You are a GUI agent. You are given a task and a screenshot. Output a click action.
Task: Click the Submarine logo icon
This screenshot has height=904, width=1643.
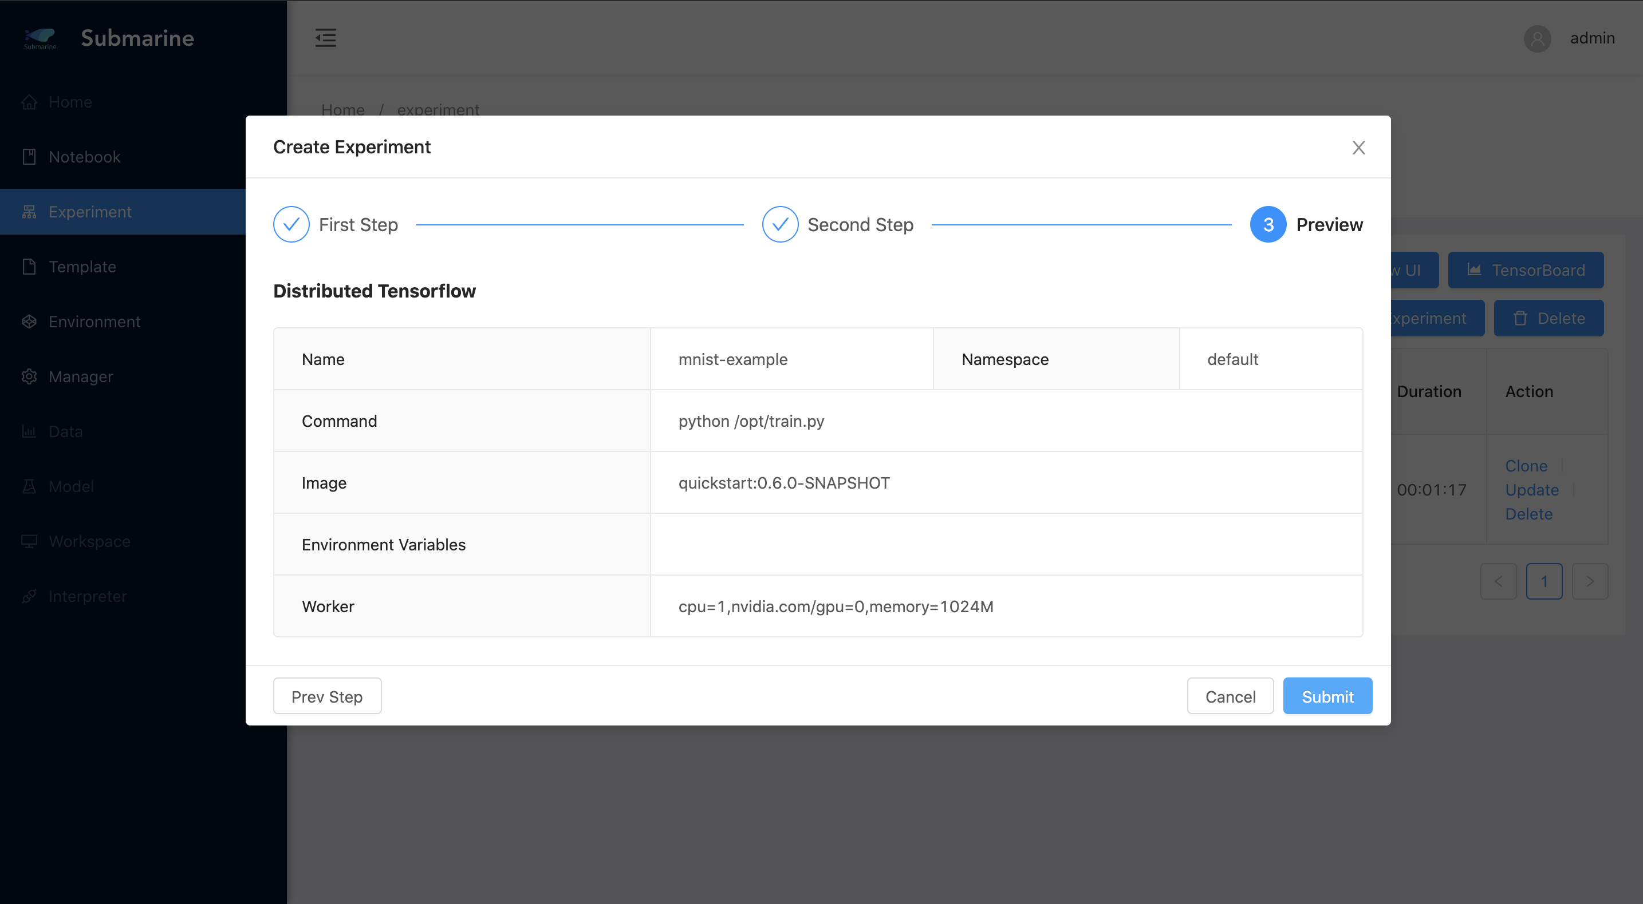40,38
